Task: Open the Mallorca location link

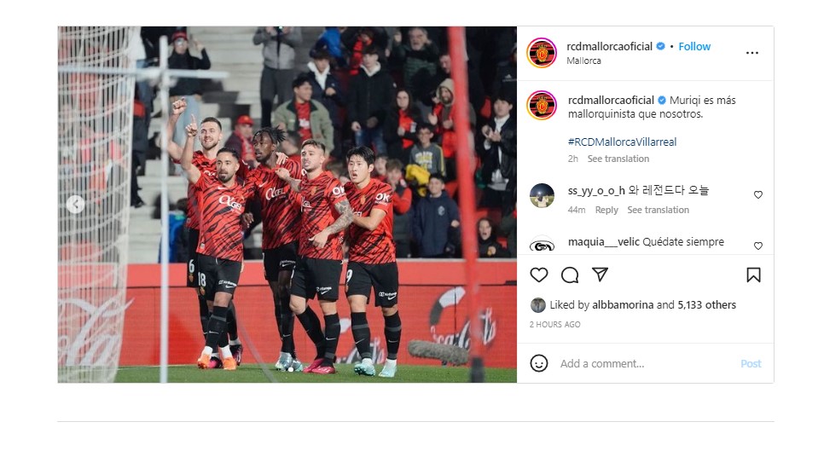Action: 583,61
